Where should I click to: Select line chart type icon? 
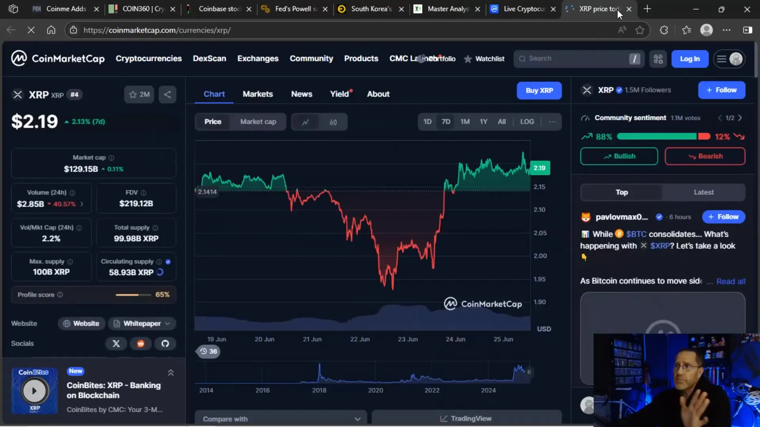[305, 122]
